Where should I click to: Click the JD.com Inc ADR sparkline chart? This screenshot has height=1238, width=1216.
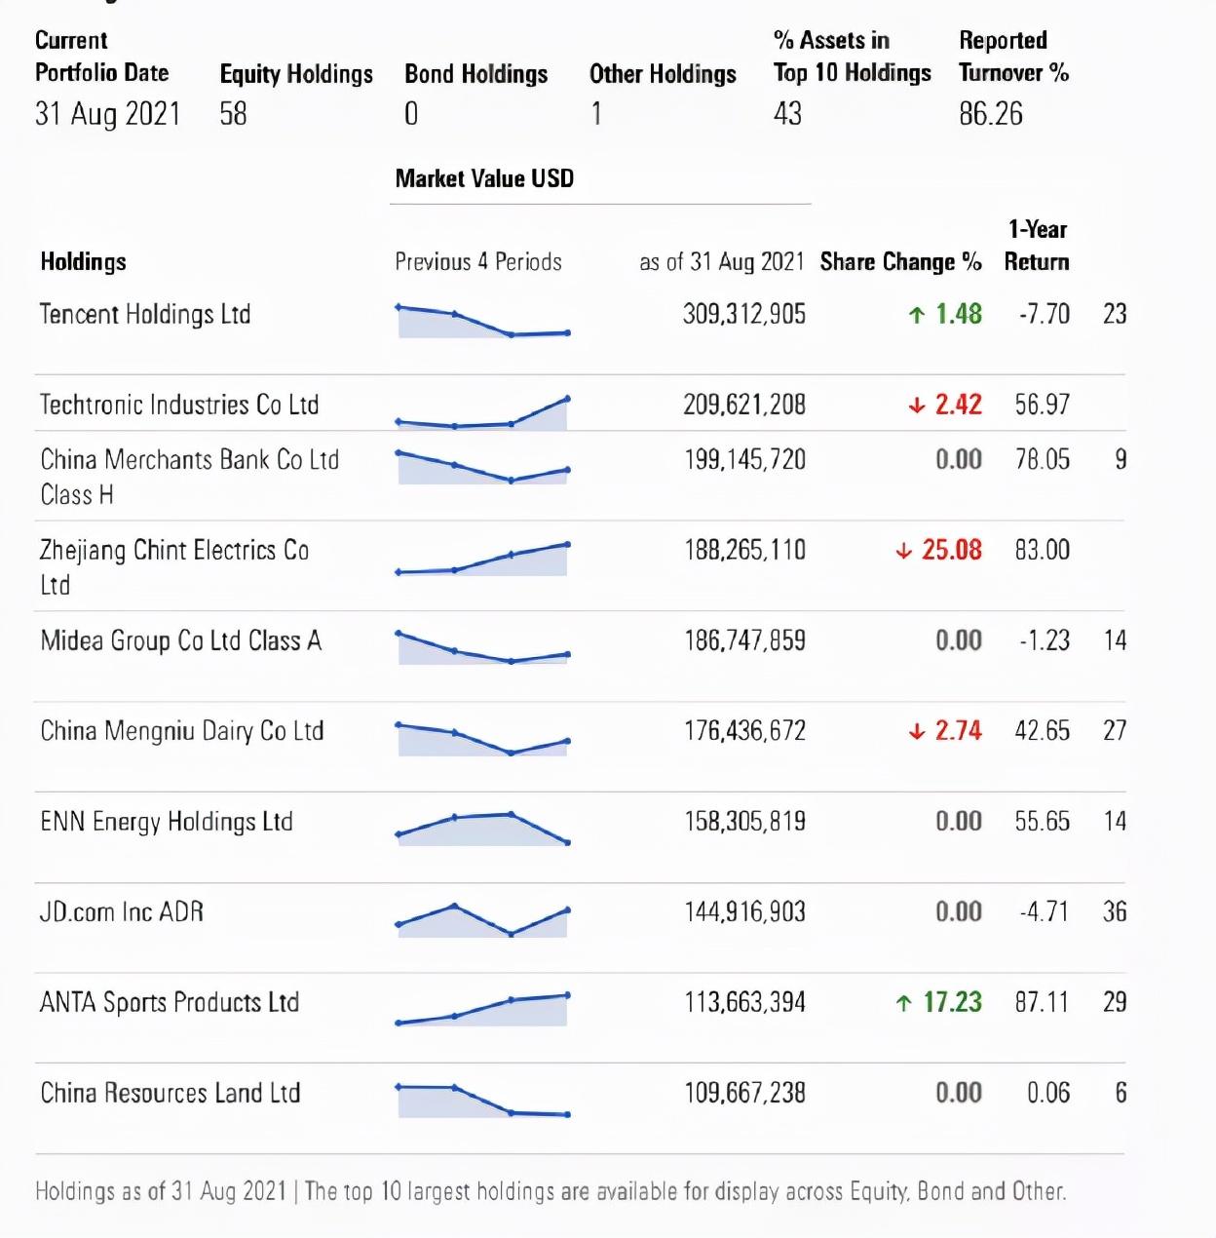[x=482, y=919]
